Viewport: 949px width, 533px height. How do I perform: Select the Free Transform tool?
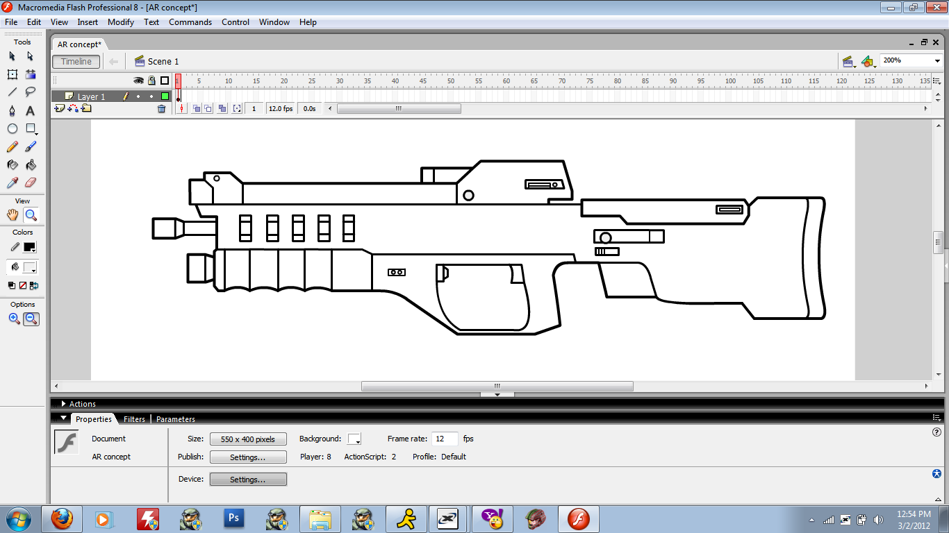[x=12, y=74]
